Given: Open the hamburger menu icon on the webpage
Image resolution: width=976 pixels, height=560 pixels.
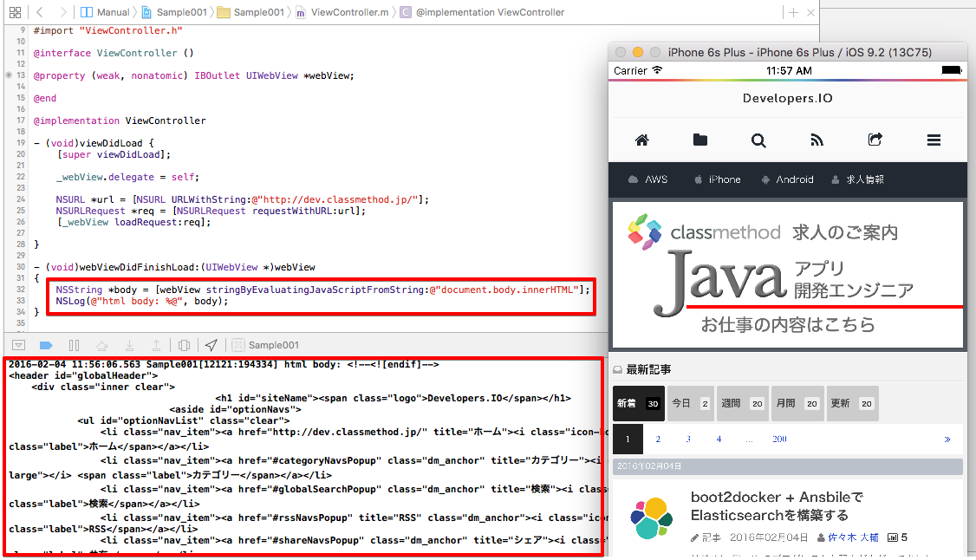Looking at the screenshot, I should [934, 140].
